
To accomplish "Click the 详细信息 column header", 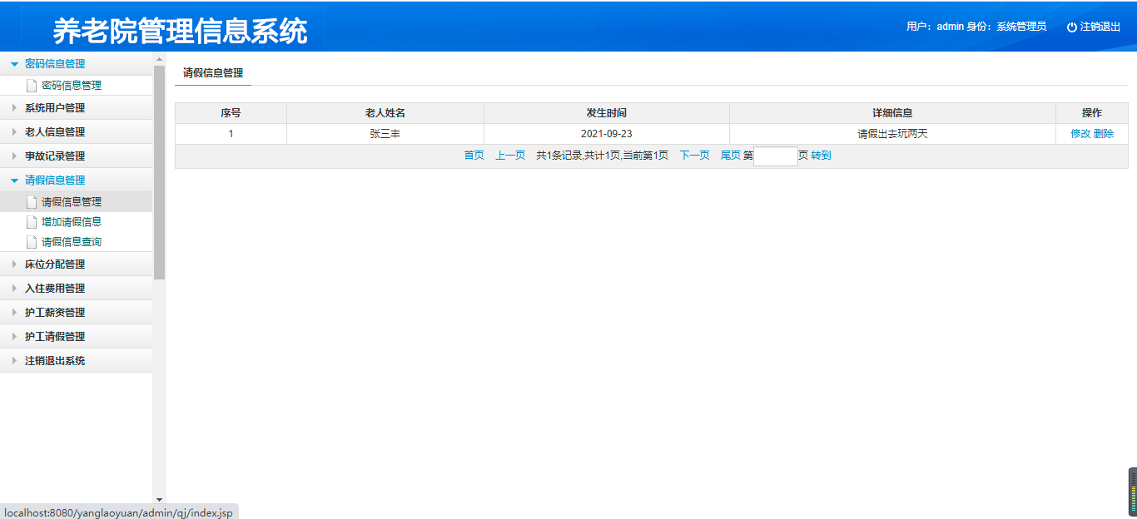I will 892,113.
